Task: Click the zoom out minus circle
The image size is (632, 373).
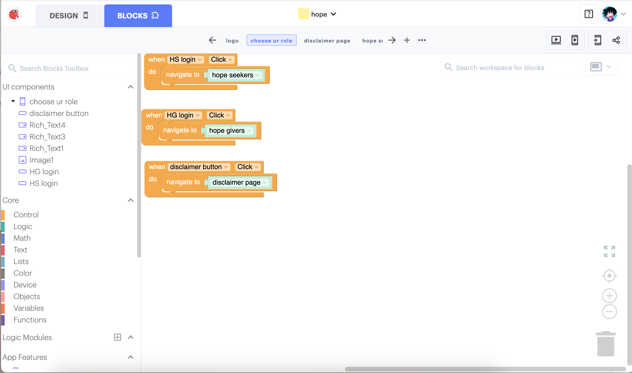Action: pyautogui.click(x=609, y=312)
